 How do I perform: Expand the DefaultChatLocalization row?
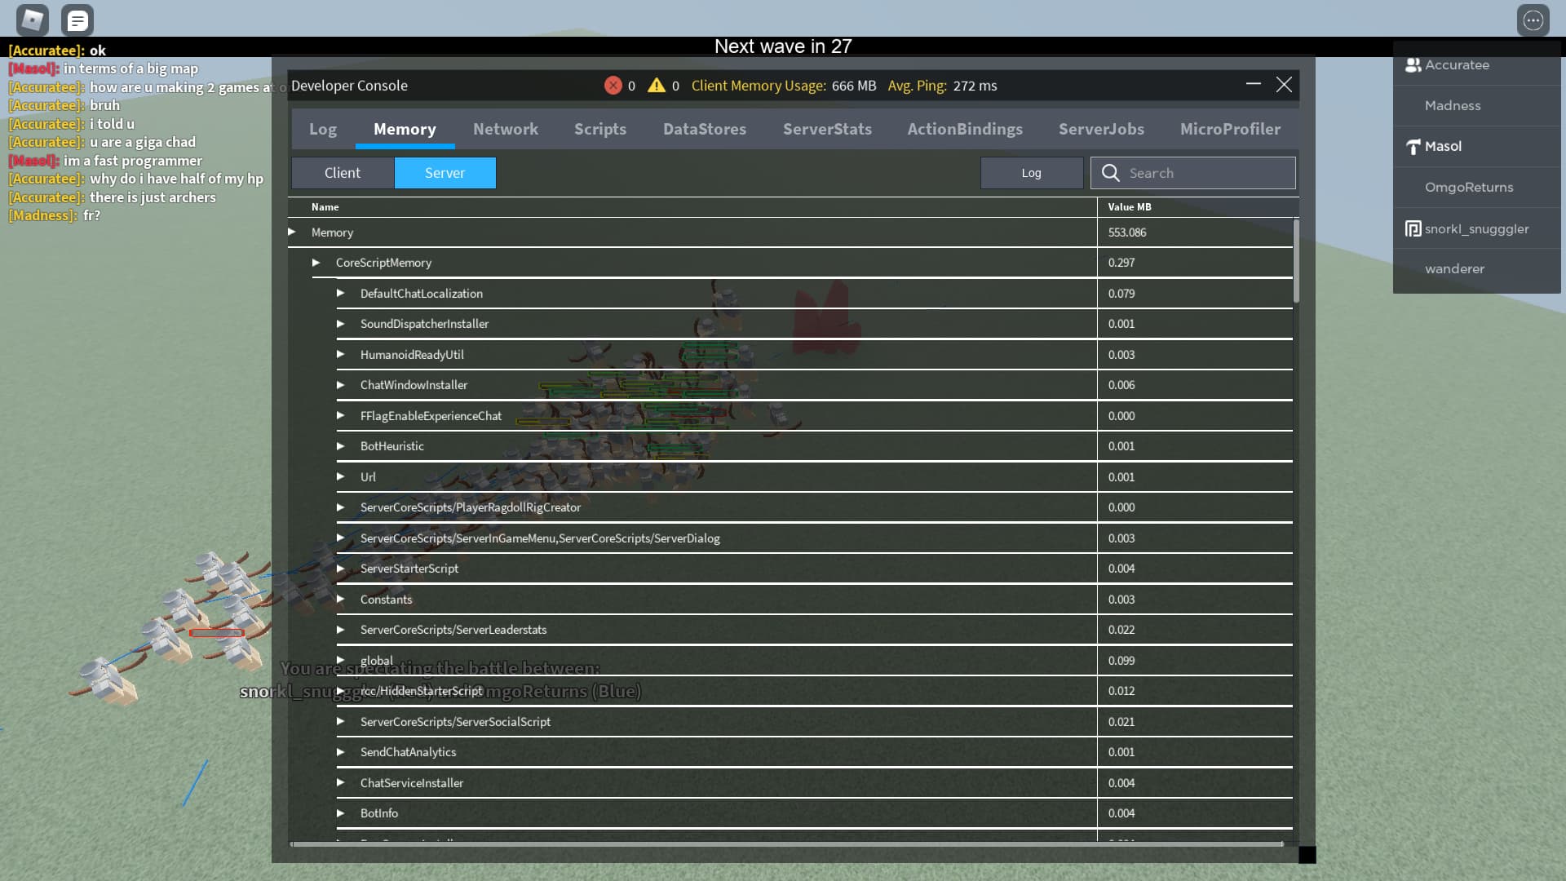point(341,294)
